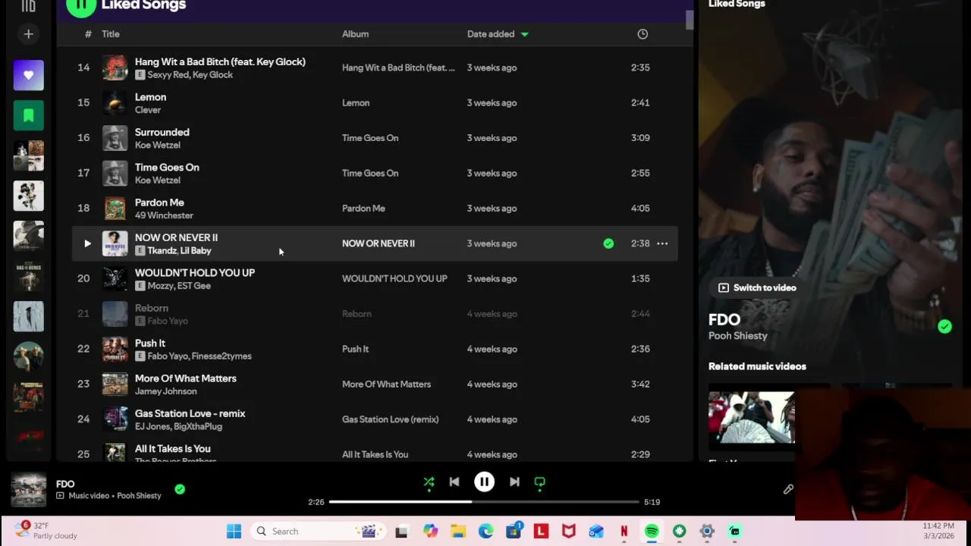
Task: Toggle green check beside FDO in right panel
Action: click(944, 326)
